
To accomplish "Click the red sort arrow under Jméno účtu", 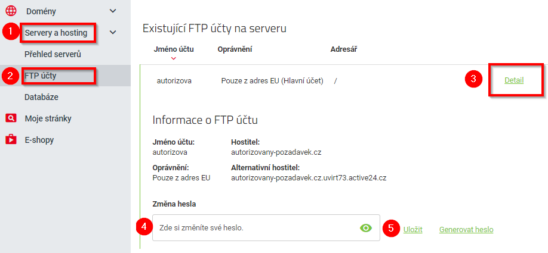I will click(x=174, y=58).
